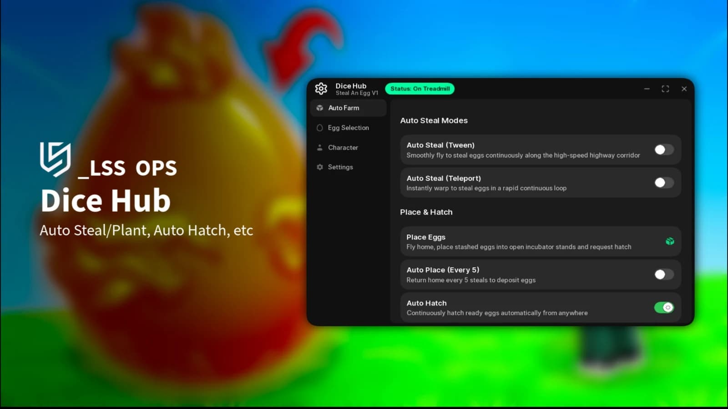Open the Settings tab in sidebar

pyautogui.click(x=349, y=167)
